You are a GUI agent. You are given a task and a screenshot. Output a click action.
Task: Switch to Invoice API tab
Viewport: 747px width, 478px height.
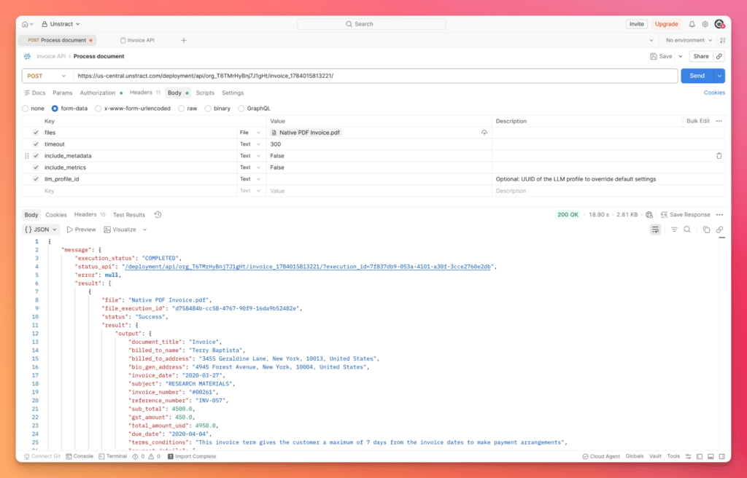[137, 41]
